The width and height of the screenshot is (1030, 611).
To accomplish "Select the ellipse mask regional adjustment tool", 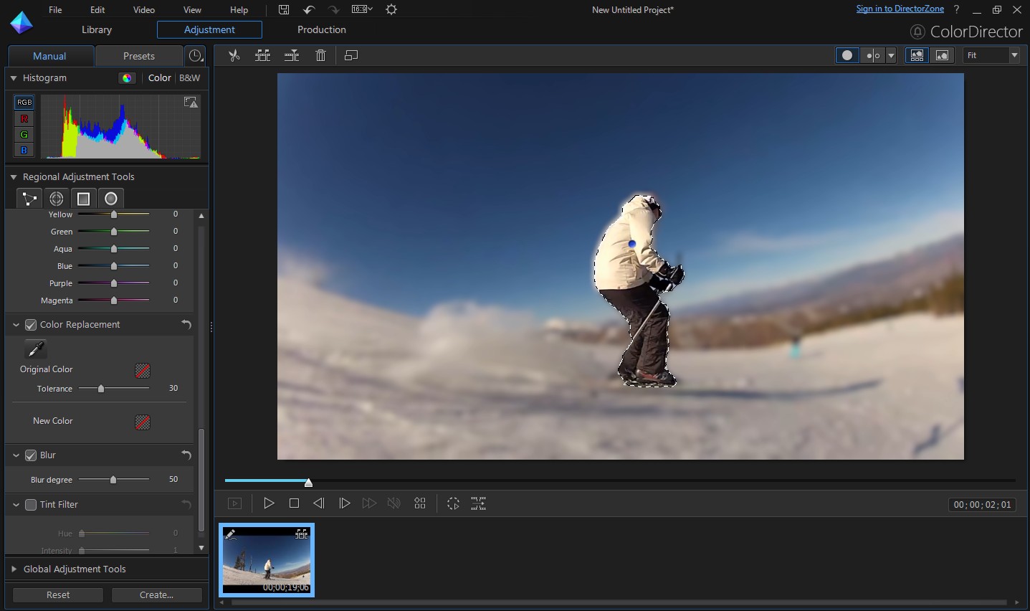I will 110,198.
